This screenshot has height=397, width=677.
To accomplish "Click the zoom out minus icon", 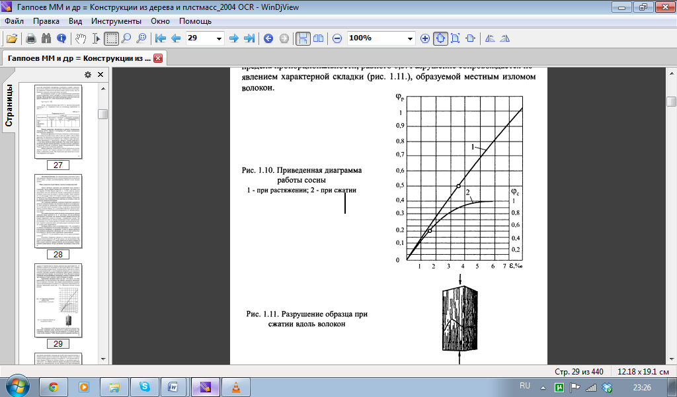I will (337, 38).
